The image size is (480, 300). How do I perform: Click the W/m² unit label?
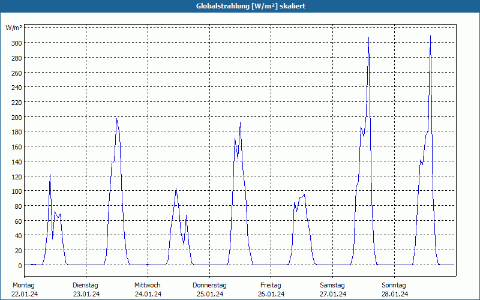14,28
